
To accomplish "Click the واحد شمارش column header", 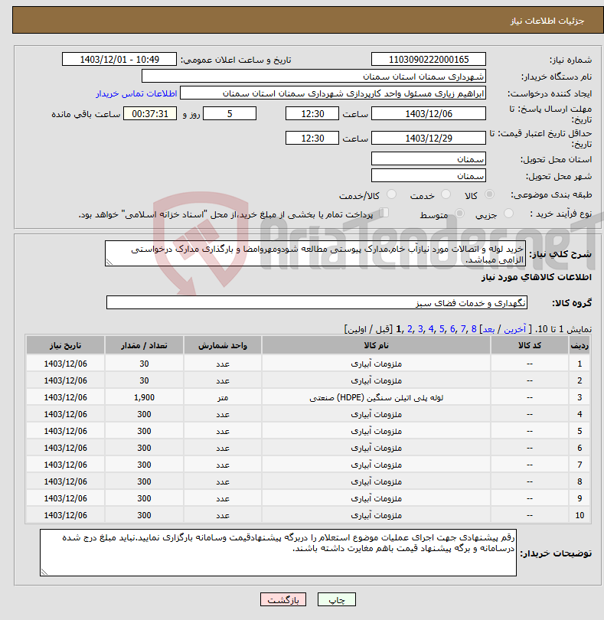I will (222, 345).
